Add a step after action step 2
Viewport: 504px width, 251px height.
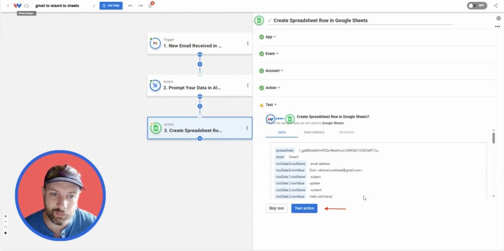200,106
